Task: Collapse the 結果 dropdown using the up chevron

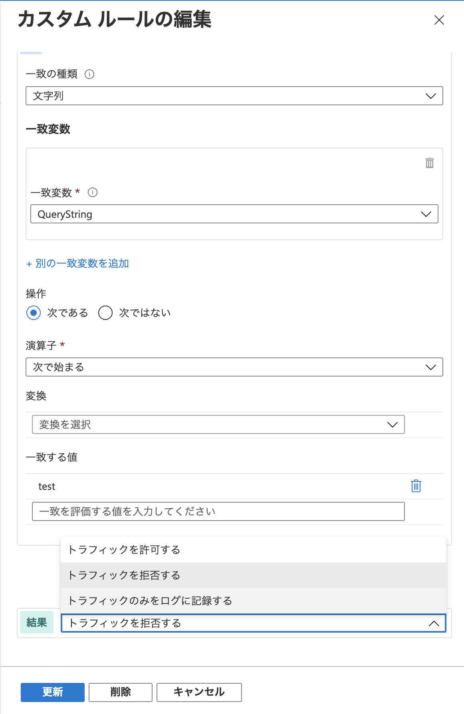Action: coord(434,623)
